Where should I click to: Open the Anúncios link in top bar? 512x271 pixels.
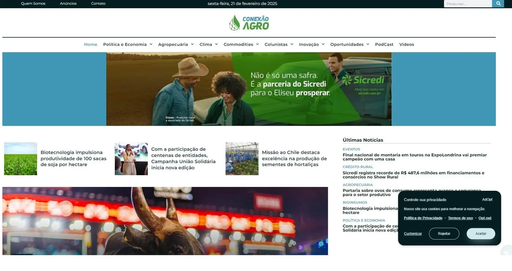click(x=68, y=4)
